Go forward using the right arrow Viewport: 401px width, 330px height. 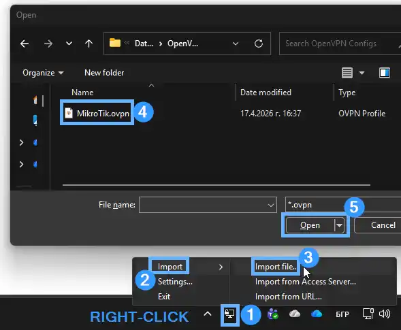coord(48,44)
